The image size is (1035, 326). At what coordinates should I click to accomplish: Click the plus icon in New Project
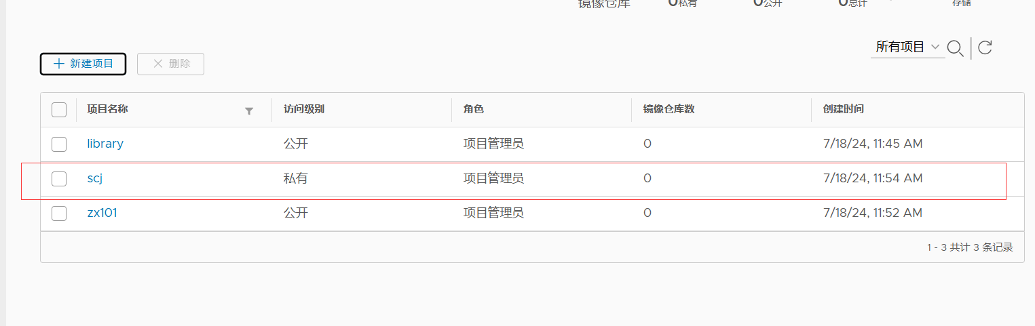click(59, 64)
